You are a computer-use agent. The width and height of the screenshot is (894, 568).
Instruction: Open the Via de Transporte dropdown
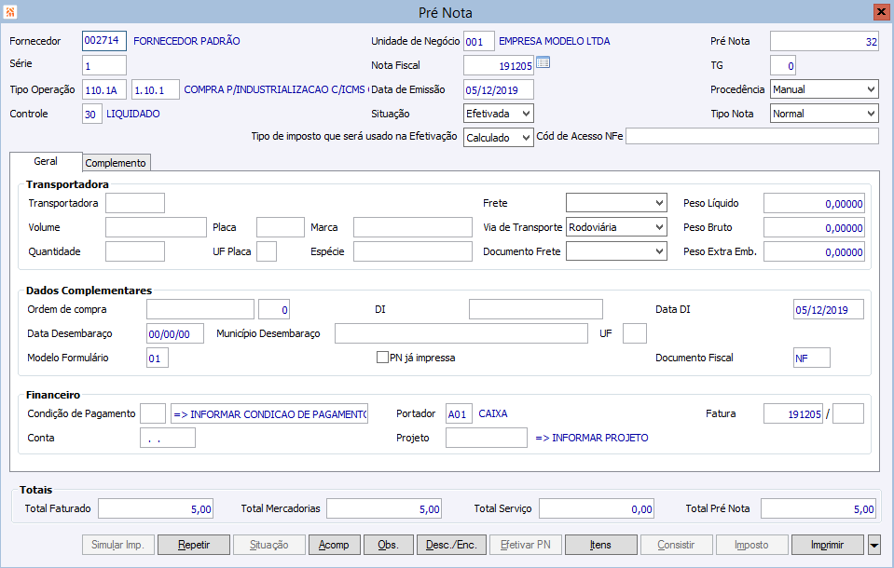point(616,227)
